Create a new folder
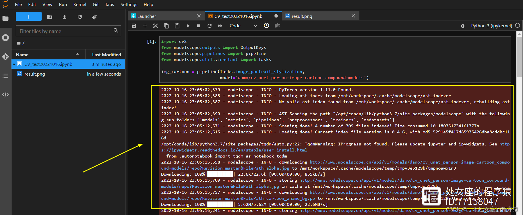 click(x=50, y=17)
